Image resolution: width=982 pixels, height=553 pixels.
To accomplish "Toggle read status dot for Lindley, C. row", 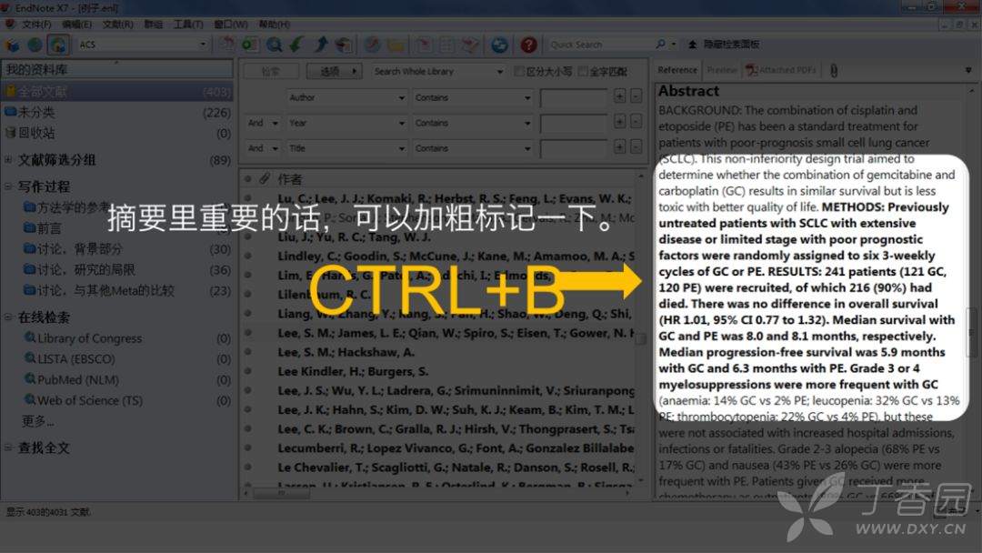I will click(248, 256).
